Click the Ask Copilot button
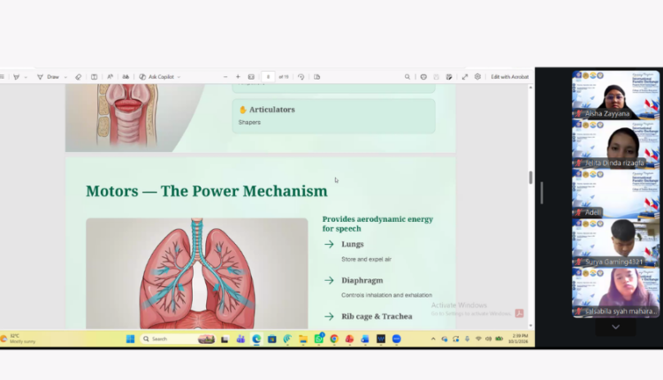Screen dimensions: 663x380 point(156,77)
